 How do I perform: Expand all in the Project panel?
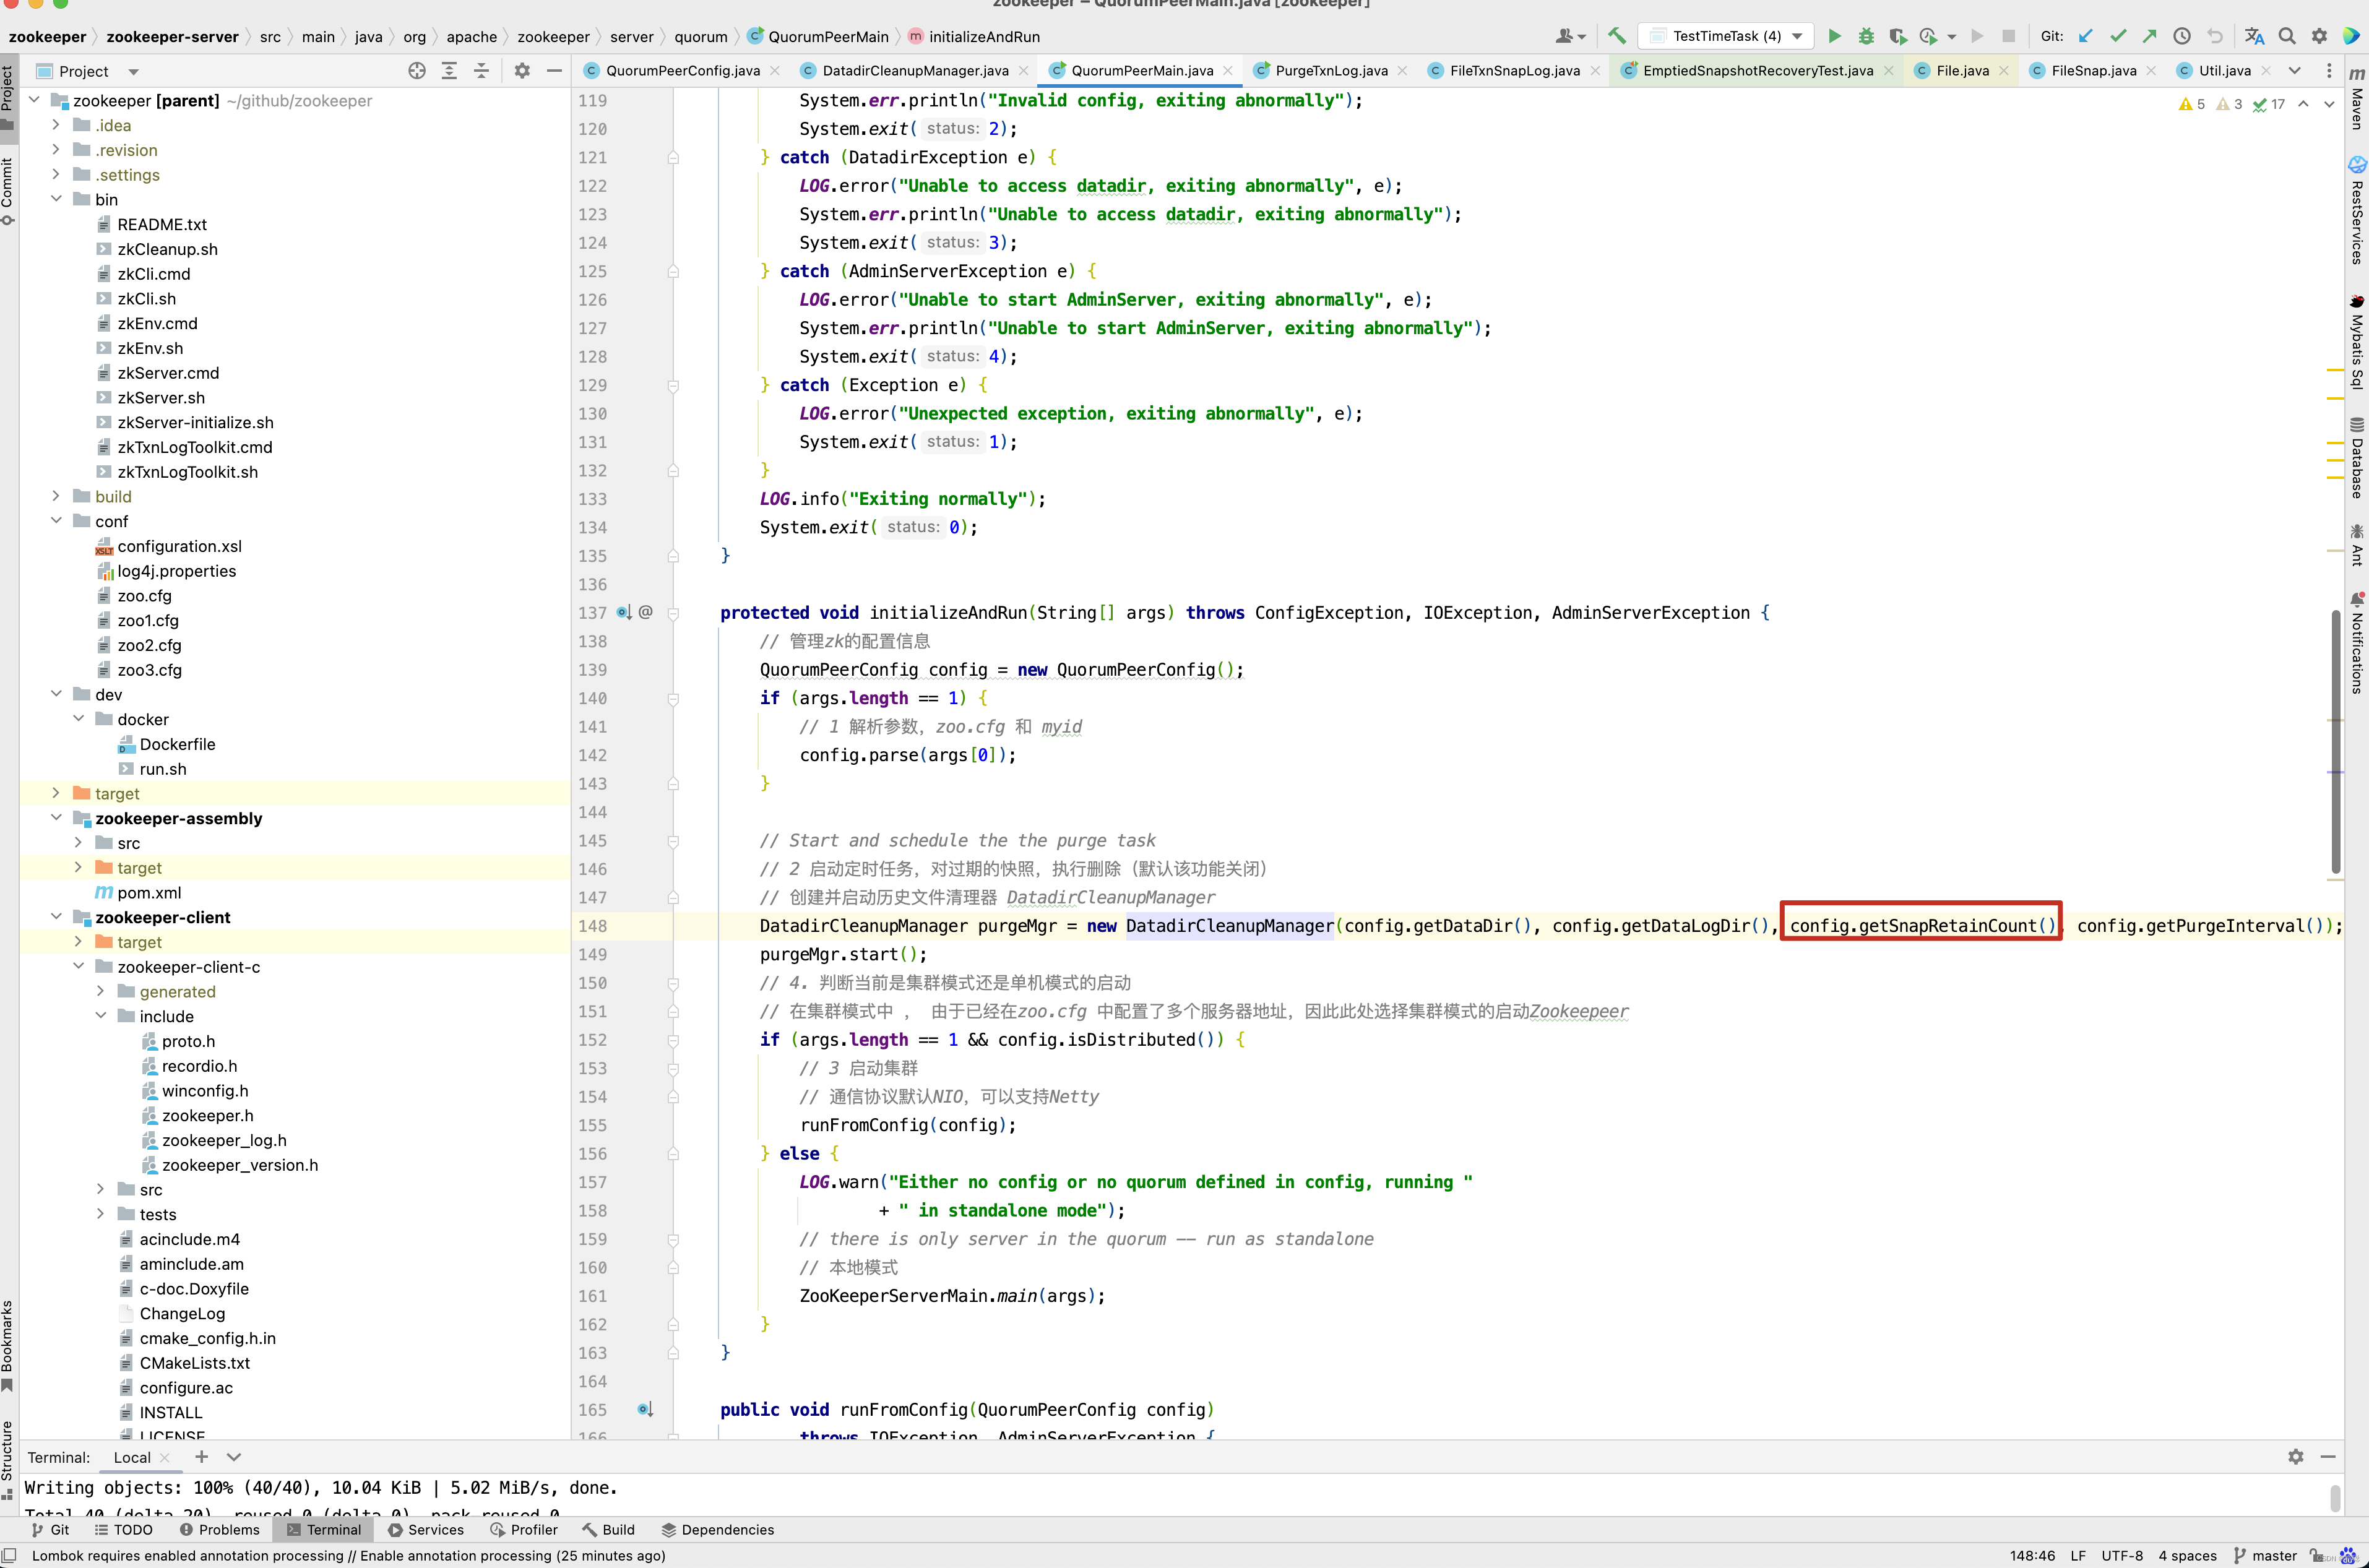pos(449,71)
